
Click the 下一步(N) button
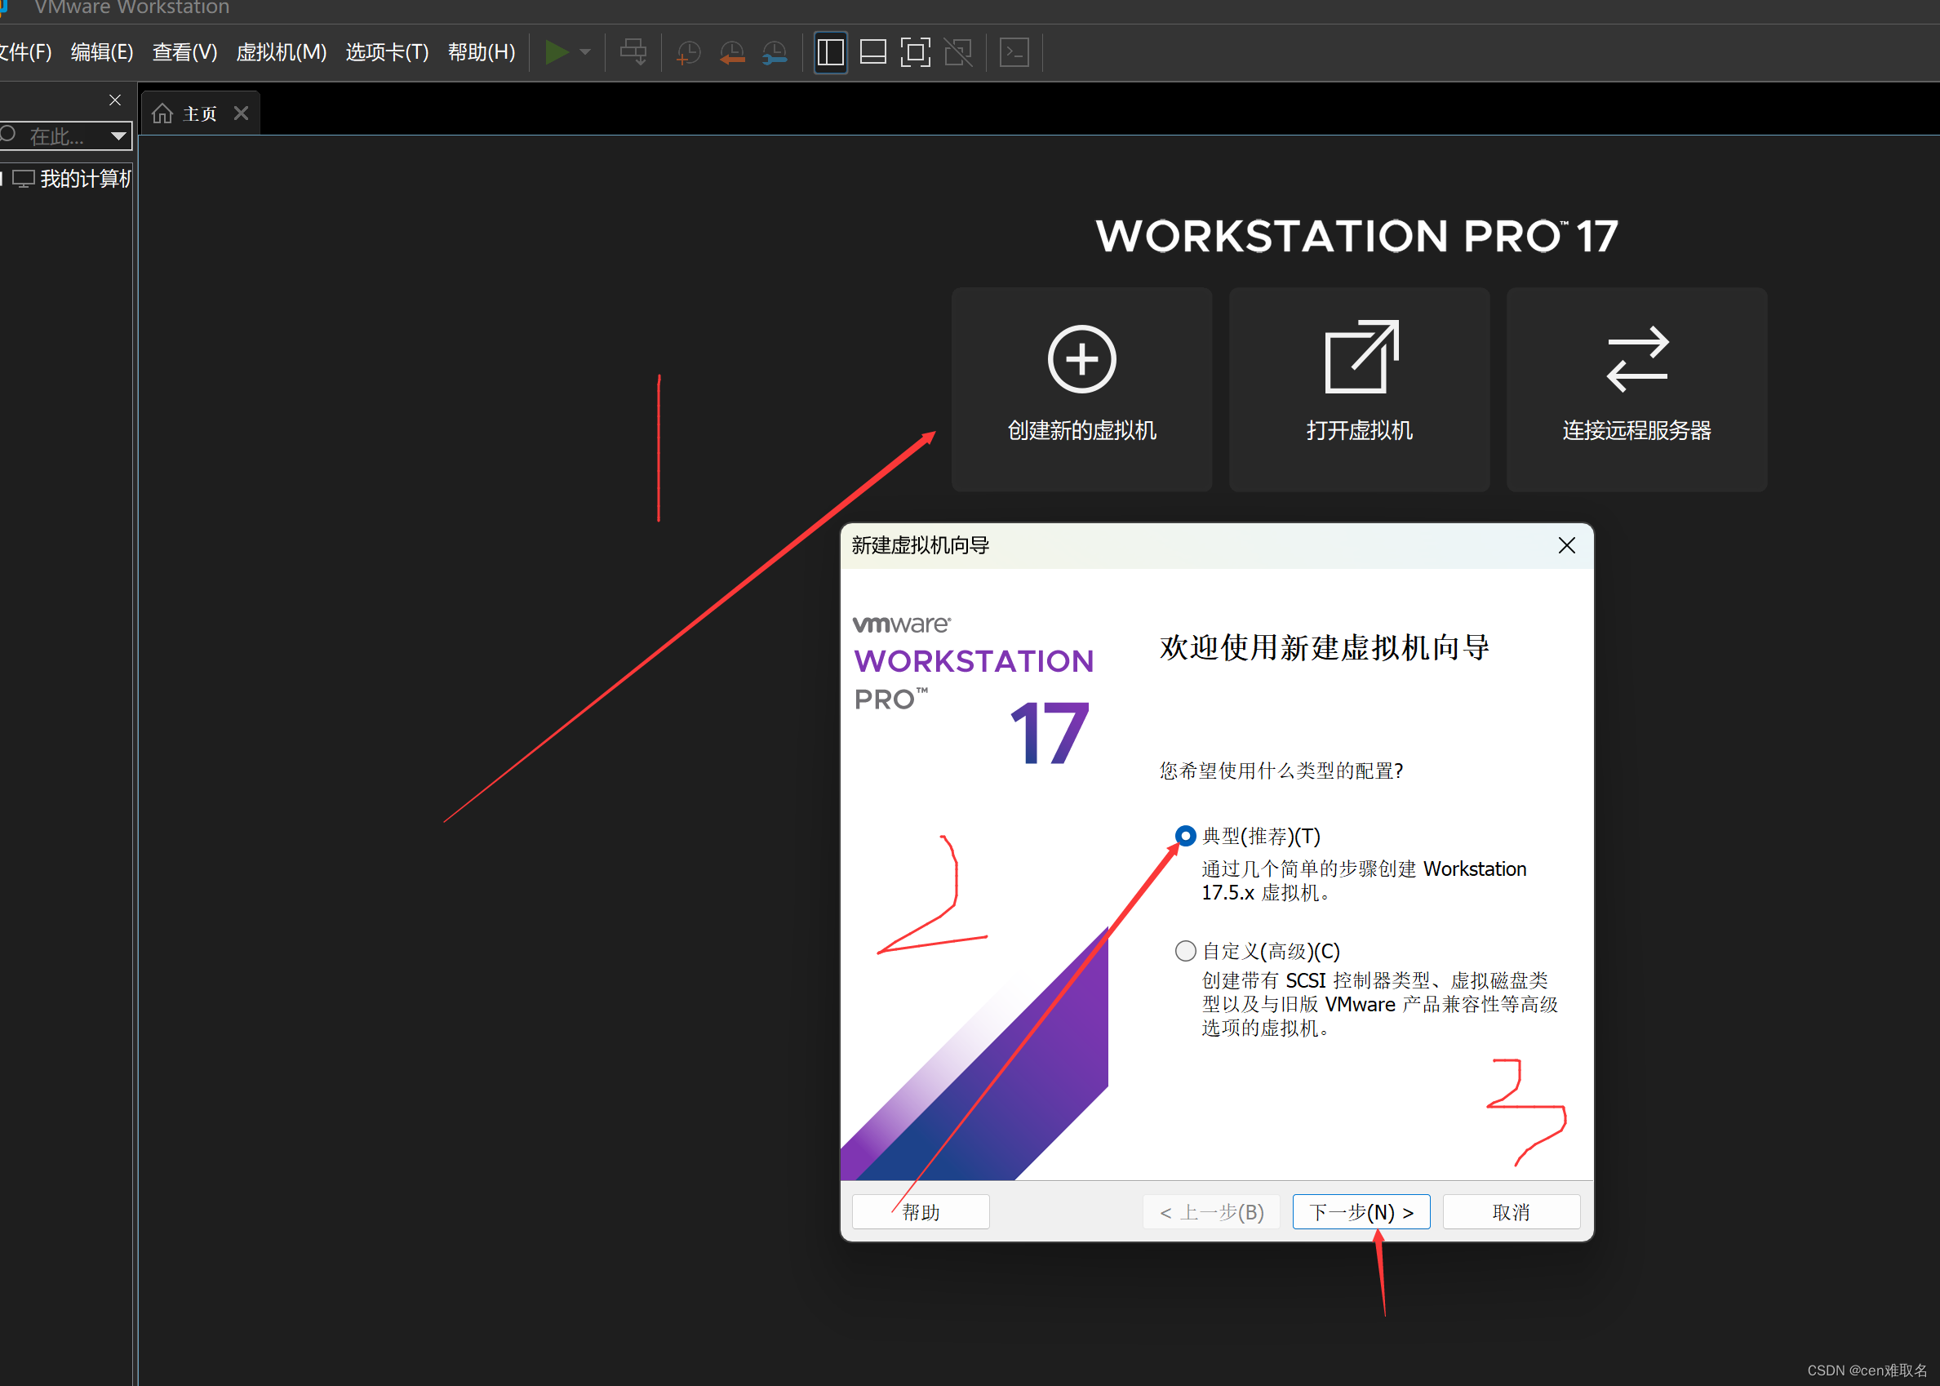coord(1361,1212)
